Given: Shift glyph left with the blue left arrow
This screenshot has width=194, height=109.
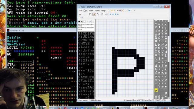Looking at the screenshot, I should [x=110, y=14].
